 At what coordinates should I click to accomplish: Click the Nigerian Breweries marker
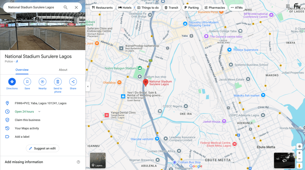(x=158, y=160)
